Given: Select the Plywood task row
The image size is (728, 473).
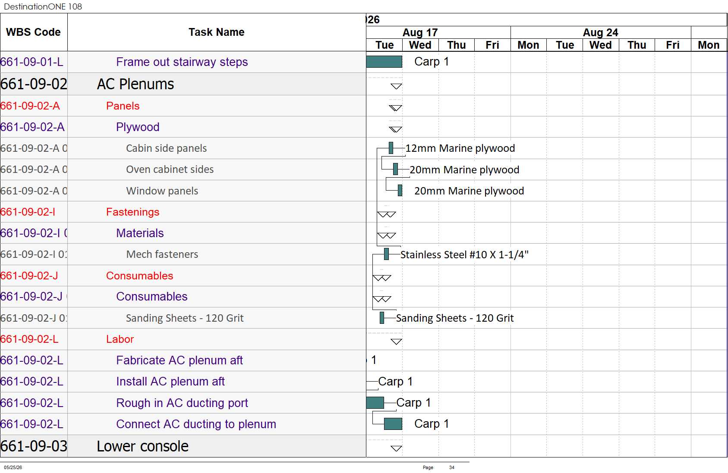Looking at the screenshot, I should (183, 127).
